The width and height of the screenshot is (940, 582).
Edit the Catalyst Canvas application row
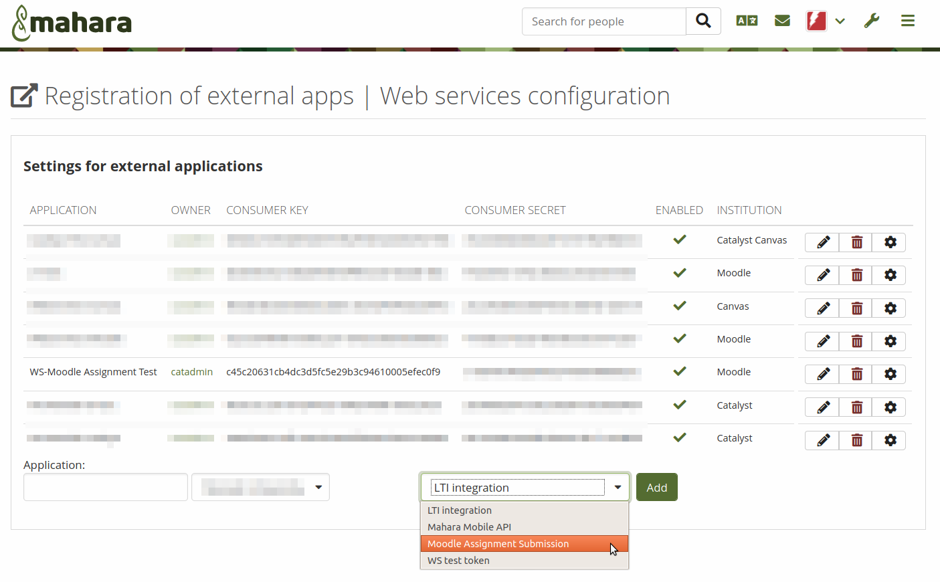pos(823,242)
